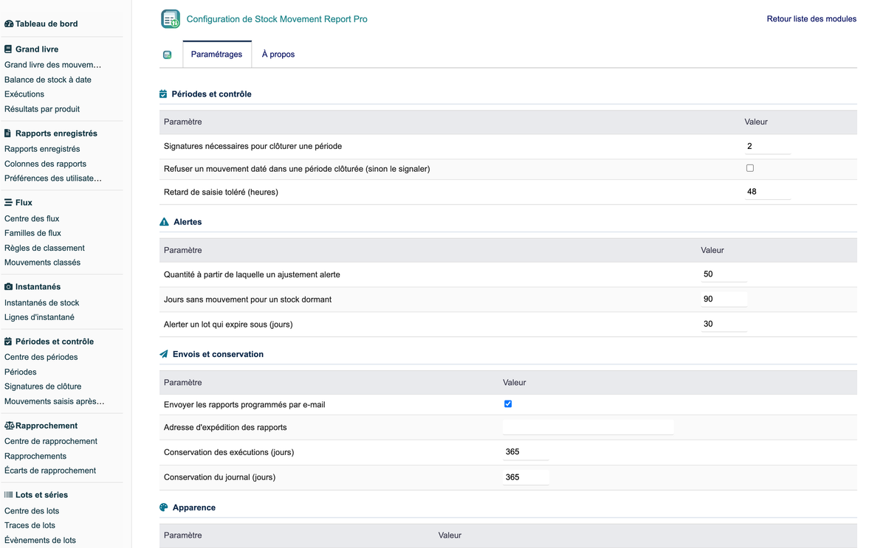Viewport: 886px width, 548px height.
Task: Click Conservation des exécutions days field
Action: 526,452
